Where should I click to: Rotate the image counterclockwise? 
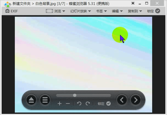[79, 104]
